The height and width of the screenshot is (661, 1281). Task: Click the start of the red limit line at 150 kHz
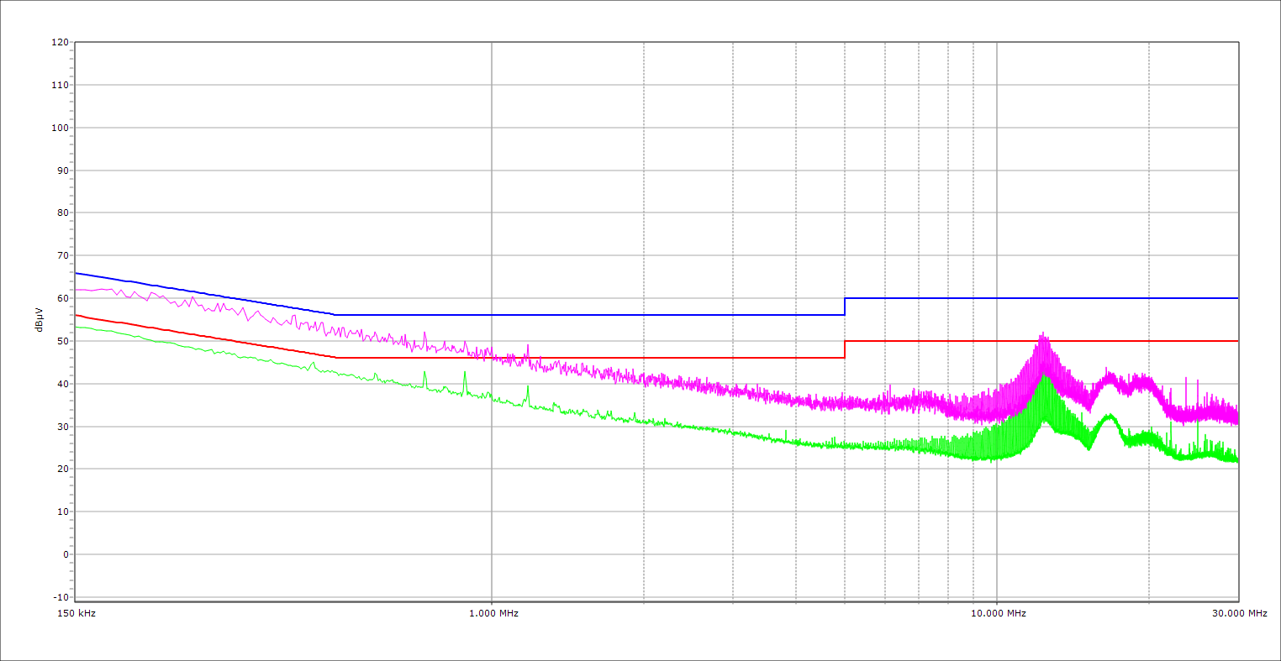click(76, 315)
